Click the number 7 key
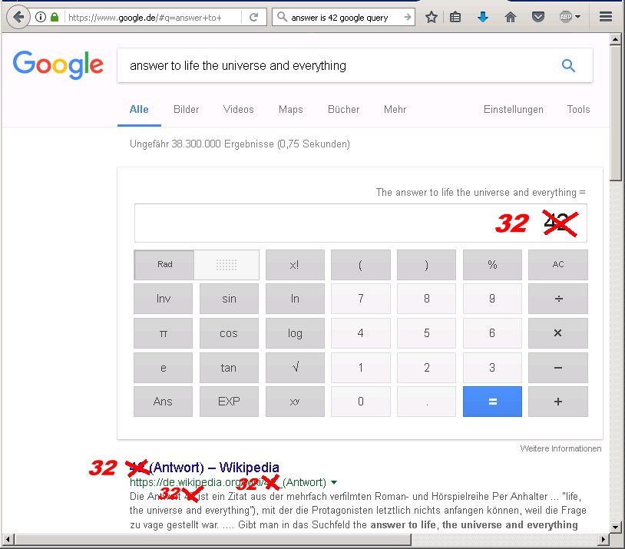 tap(360, 299)
